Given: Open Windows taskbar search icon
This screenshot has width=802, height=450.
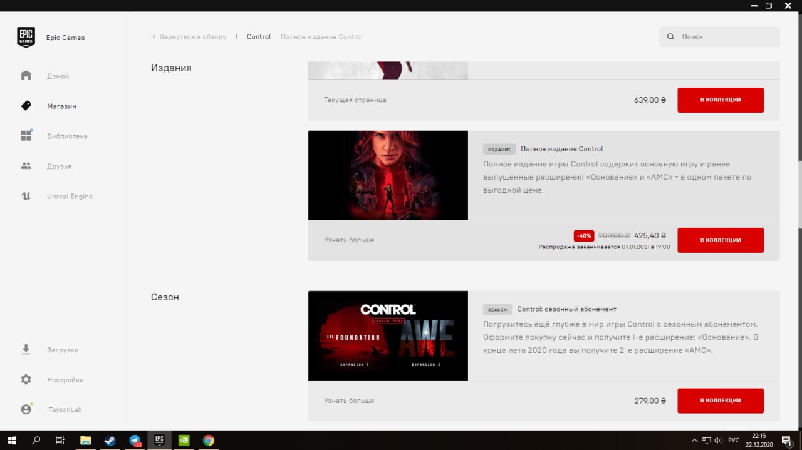Looking at the screenshot, I should point(36,440).
